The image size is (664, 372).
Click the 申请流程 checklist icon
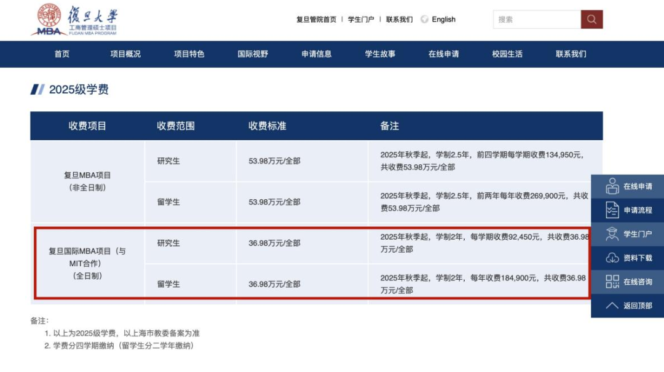[612, 210]
